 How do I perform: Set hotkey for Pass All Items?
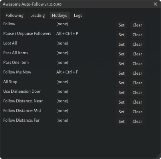tap(121, 54)
